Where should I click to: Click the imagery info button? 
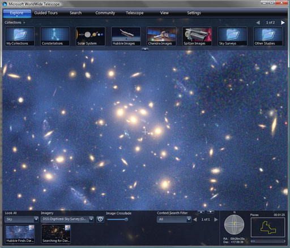pos(100,219)
